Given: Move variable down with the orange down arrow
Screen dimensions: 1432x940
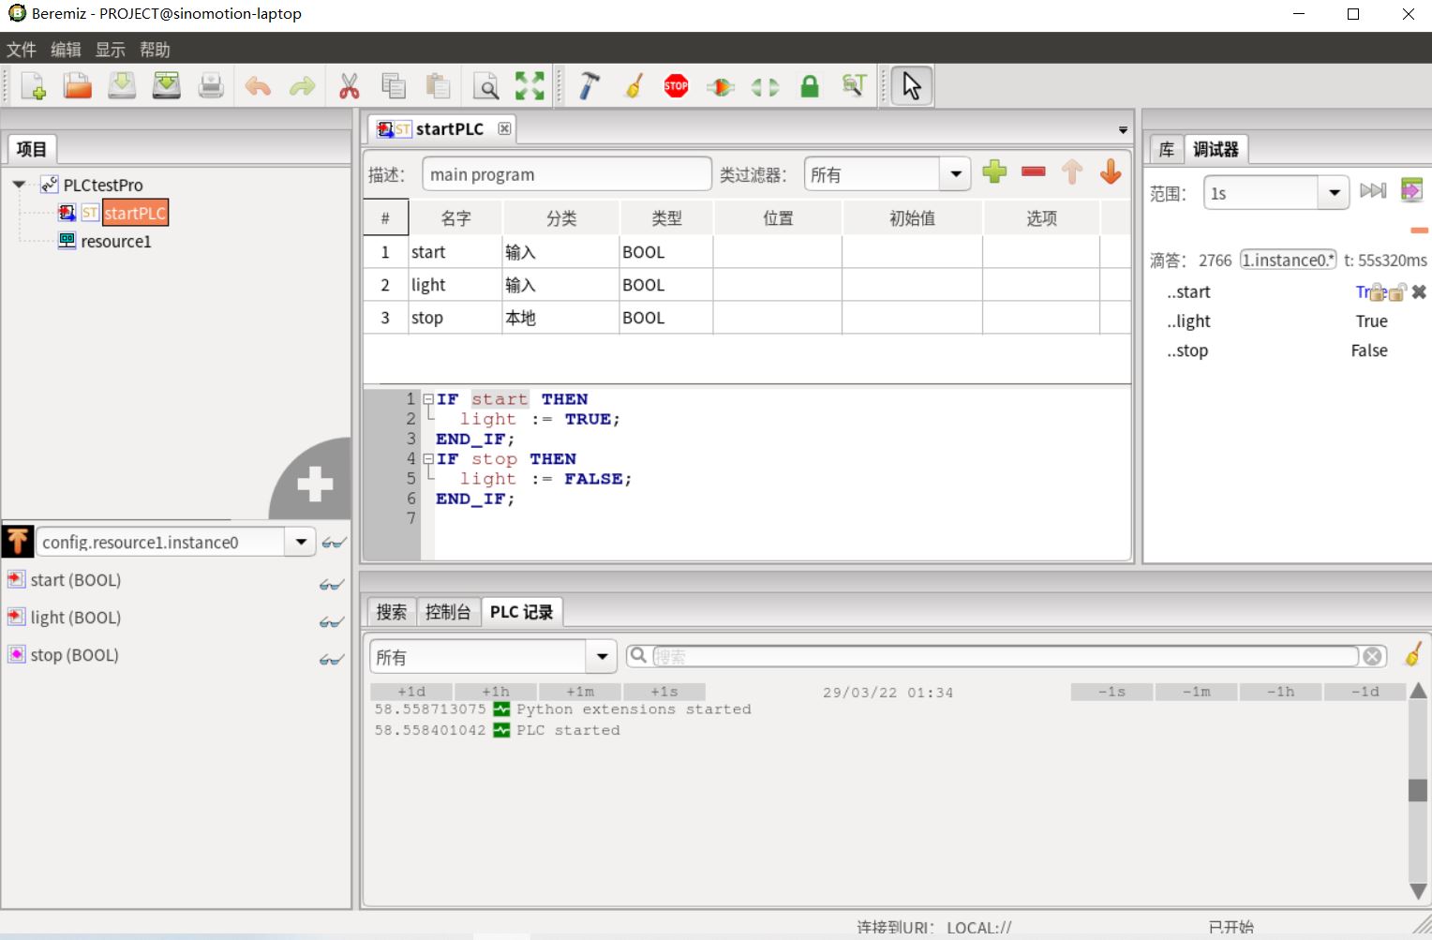Looking at the screenshot, I should pos(1111,172).
